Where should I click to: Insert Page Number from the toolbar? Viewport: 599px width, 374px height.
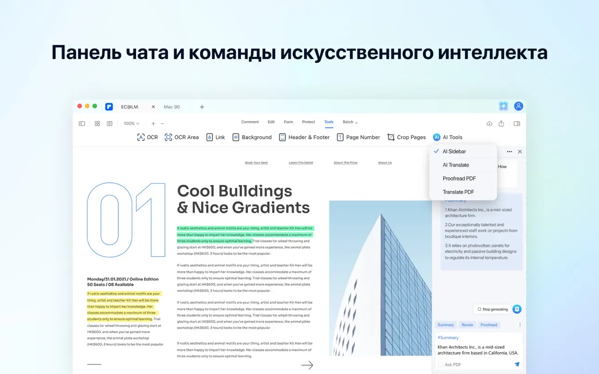pos(358,137)
